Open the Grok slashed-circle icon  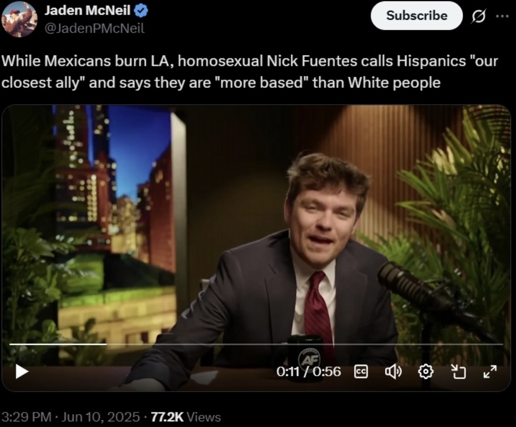click(x=478, y=16)
